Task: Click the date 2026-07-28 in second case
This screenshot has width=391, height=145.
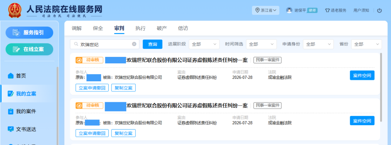Action: point(242,123)
